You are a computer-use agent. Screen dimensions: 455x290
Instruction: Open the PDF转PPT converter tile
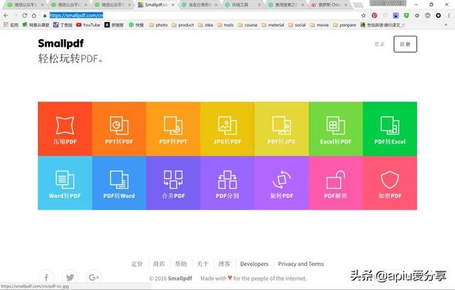coord(173,129)
